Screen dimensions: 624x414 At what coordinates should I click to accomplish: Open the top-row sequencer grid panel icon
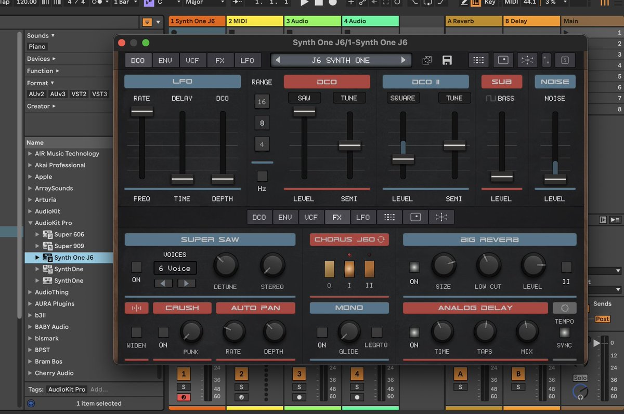click(x=478, y=60)
